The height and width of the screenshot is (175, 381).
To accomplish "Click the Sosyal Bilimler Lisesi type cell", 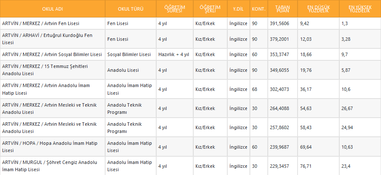I will click(129, 55).
